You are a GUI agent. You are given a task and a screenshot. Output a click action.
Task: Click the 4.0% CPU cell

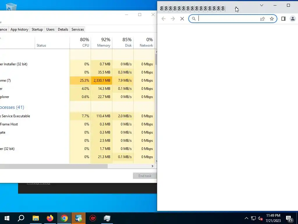[80, 89]
